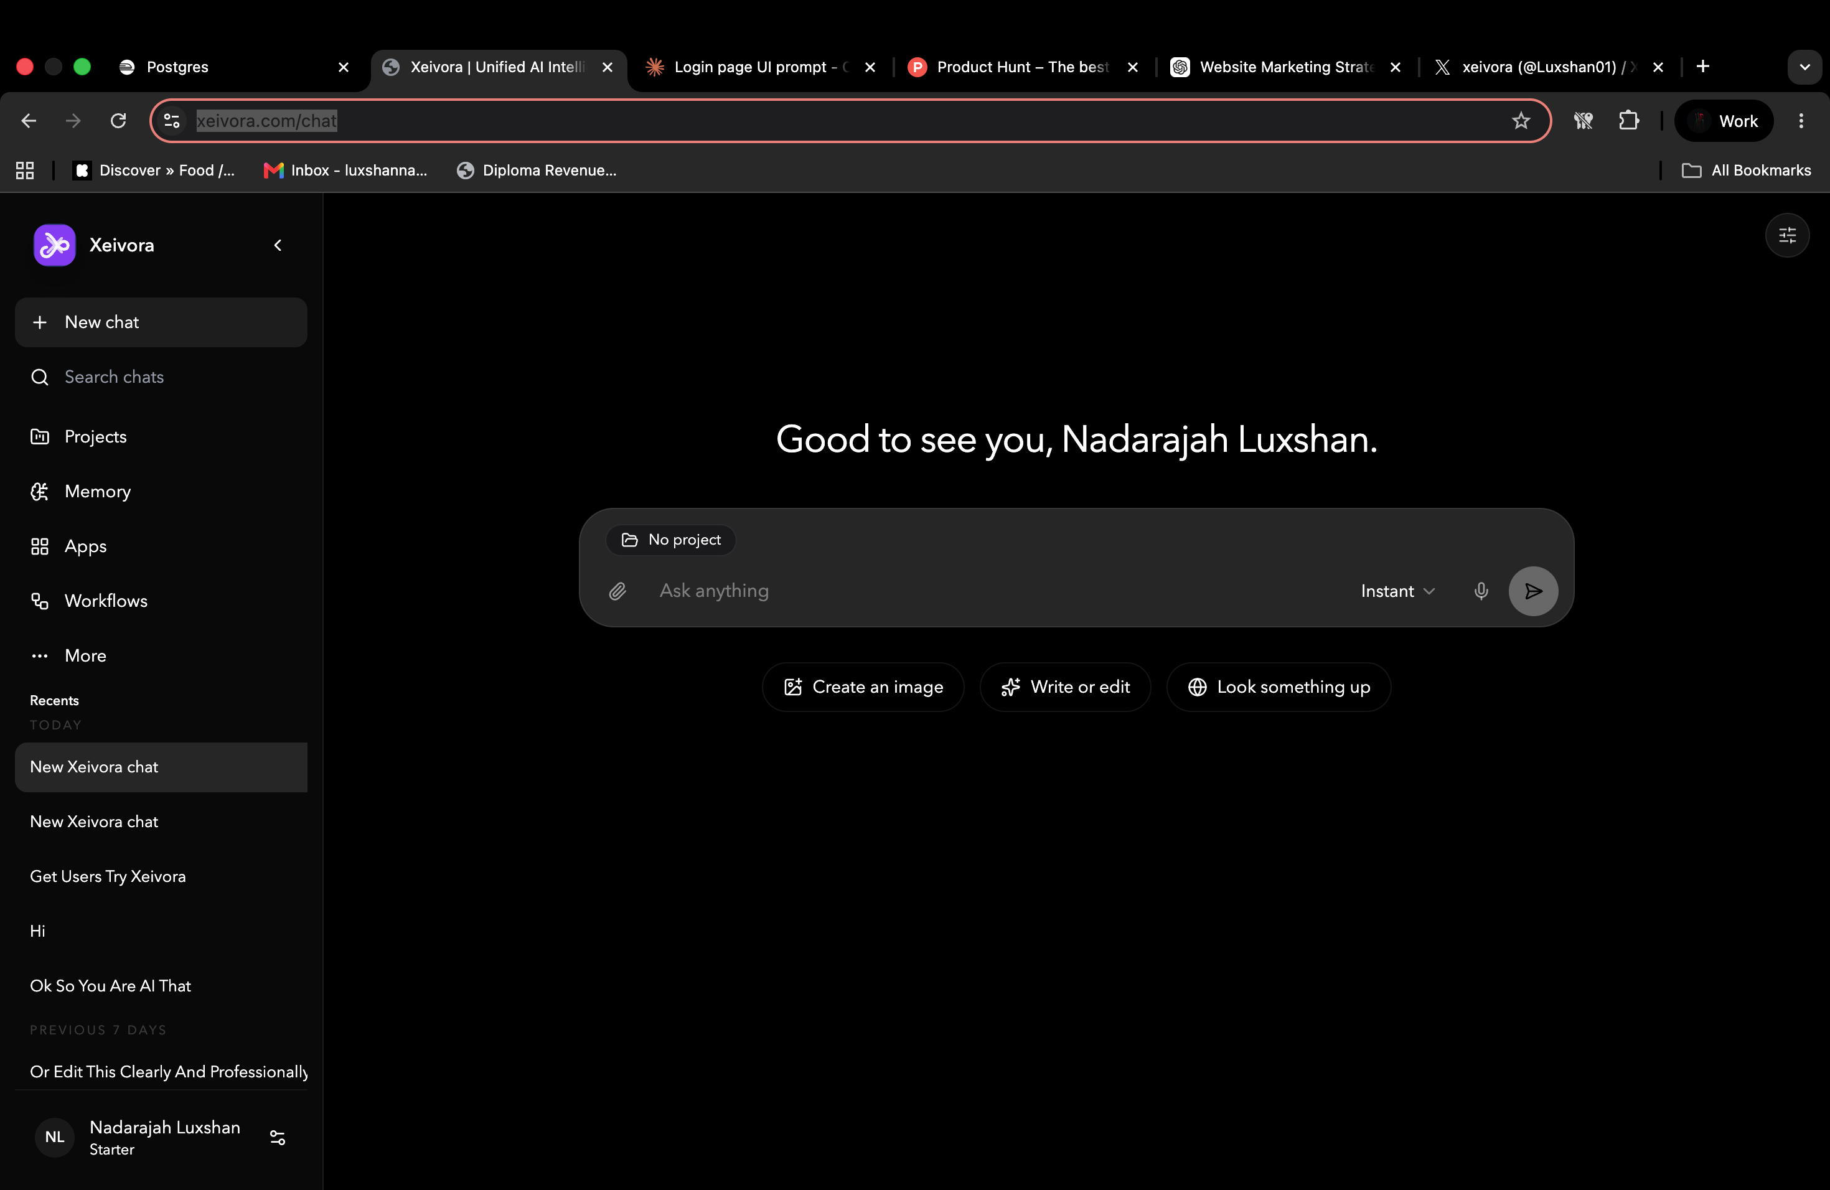
Task: Open the Get Users Try Xeivora chat
Action: 161,876
